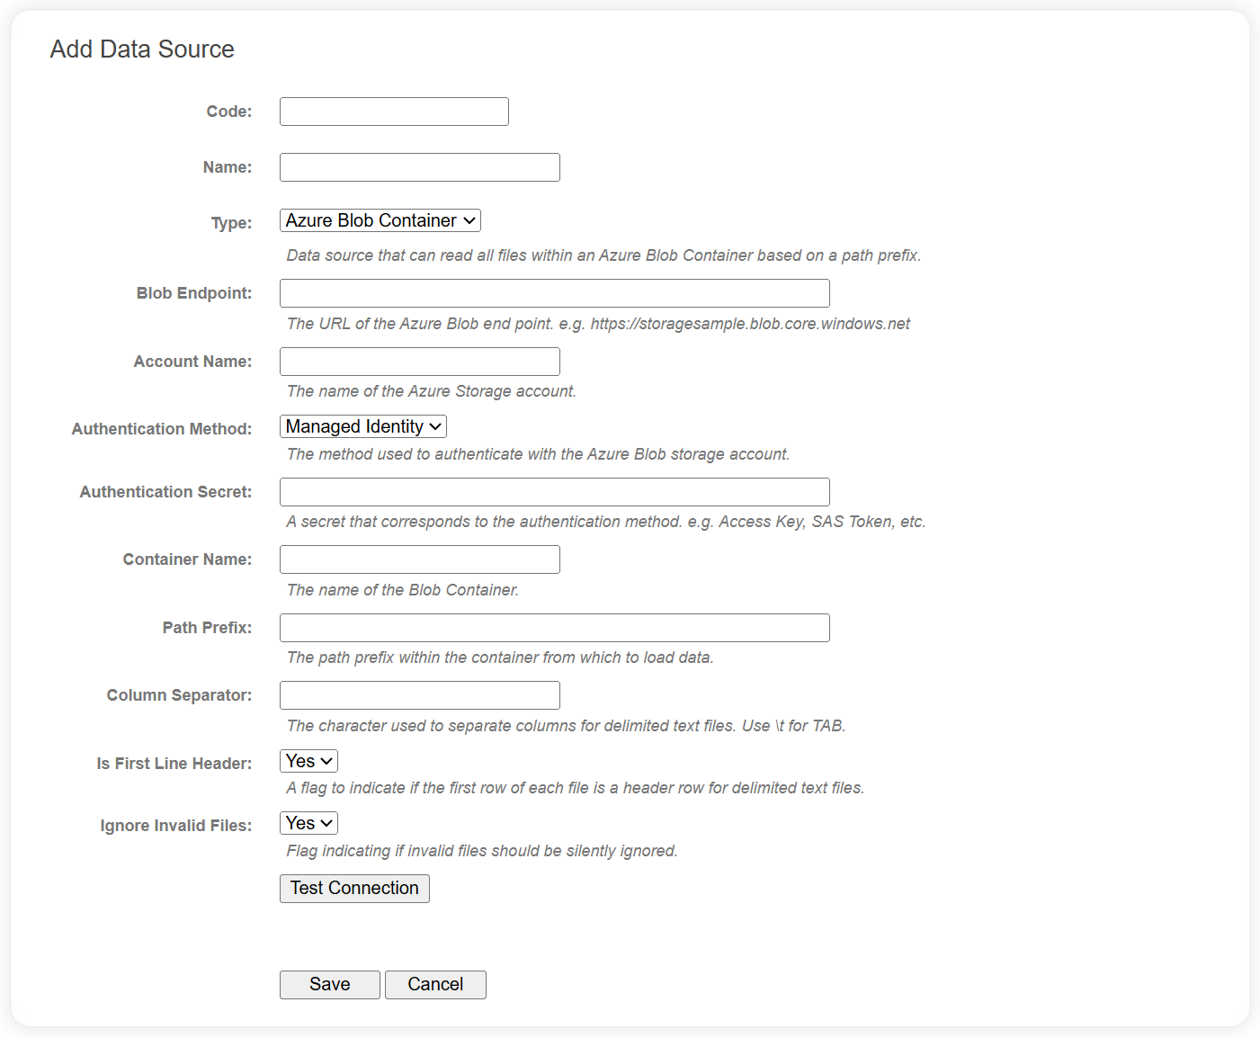The image size is (1260, 1038).
Task: Open the Is First Line Header dropdown
Action: [x=308, y=761]
